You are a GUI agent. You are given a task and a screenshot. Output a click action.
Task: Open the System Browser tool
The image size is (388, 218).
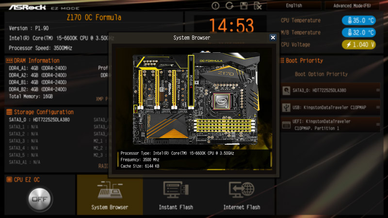pos(110,195)
